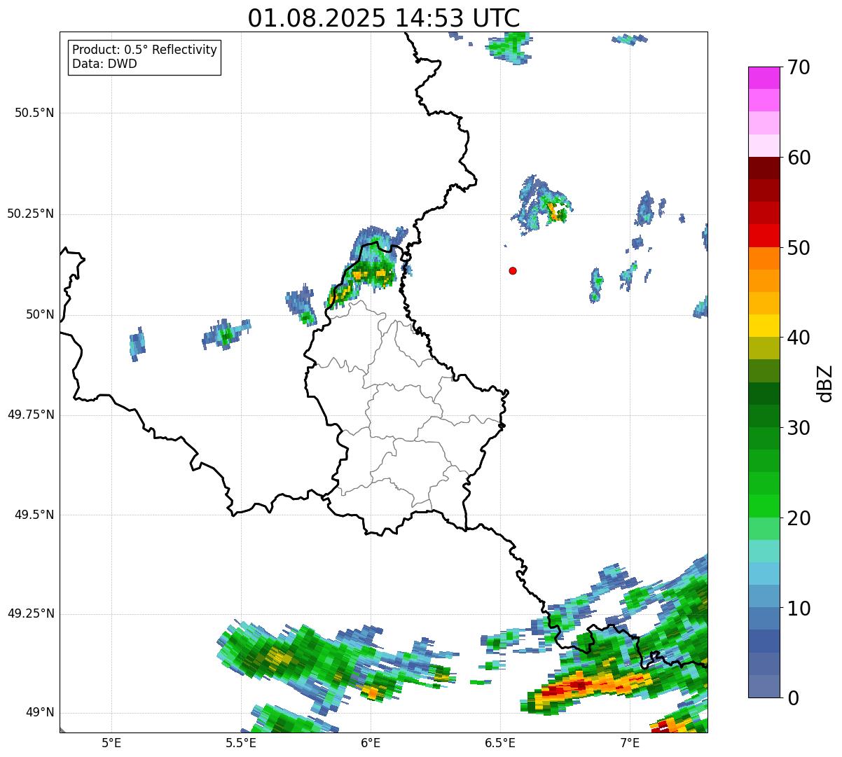842x757 pixels.
Task: Click the colorbar tick label 30
Action: pyautogui.click(x=799, y=428)
